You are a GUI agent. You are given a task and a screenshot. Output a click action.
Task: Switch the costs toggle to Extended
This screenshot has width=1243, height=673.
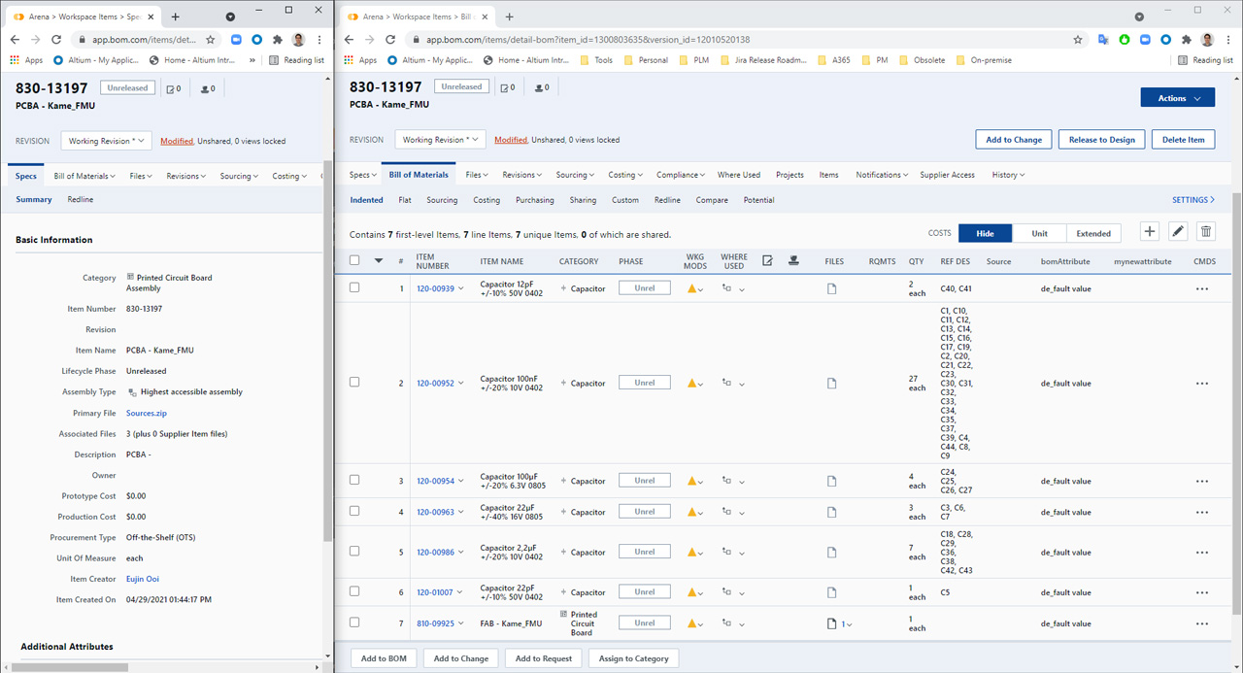coord(1093,233)
